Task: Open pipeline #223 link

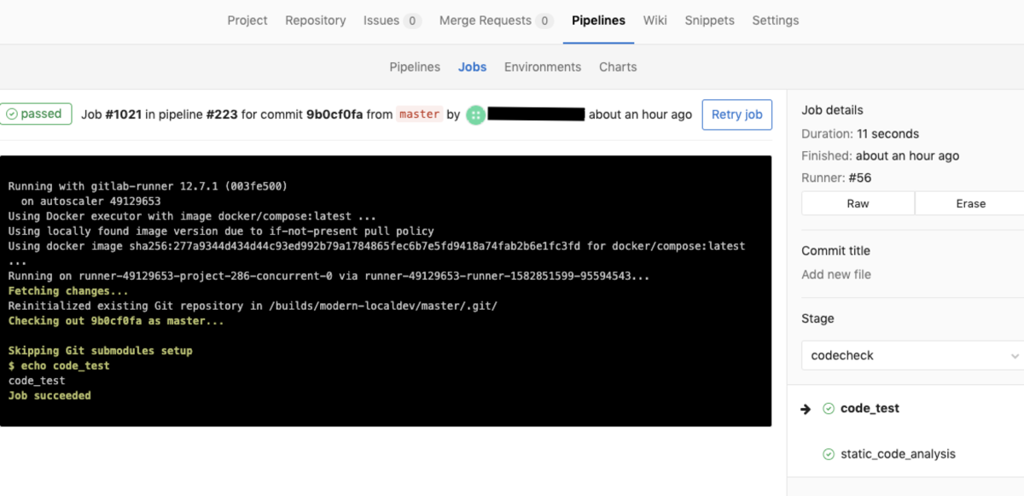Action: [x=222, y=114]
